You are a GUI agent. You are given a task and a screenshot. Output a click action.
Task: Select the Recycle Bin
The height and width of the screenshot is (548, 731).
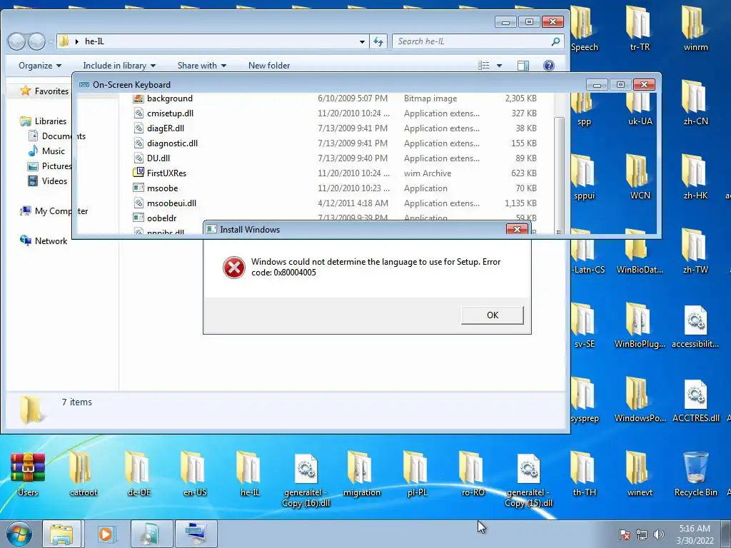pyautogui.click(x=695, y=474)
